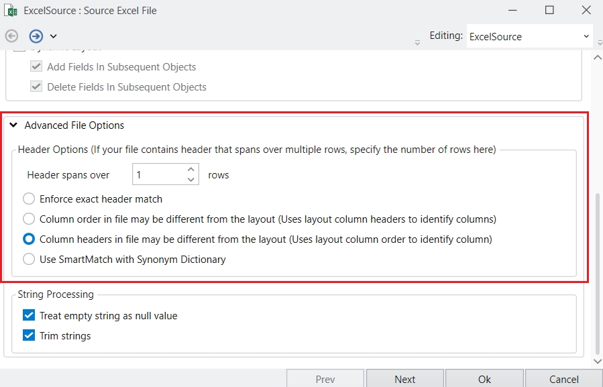Click the Next button
Viewport: 603px width, 387px height.
click(404, 379)
